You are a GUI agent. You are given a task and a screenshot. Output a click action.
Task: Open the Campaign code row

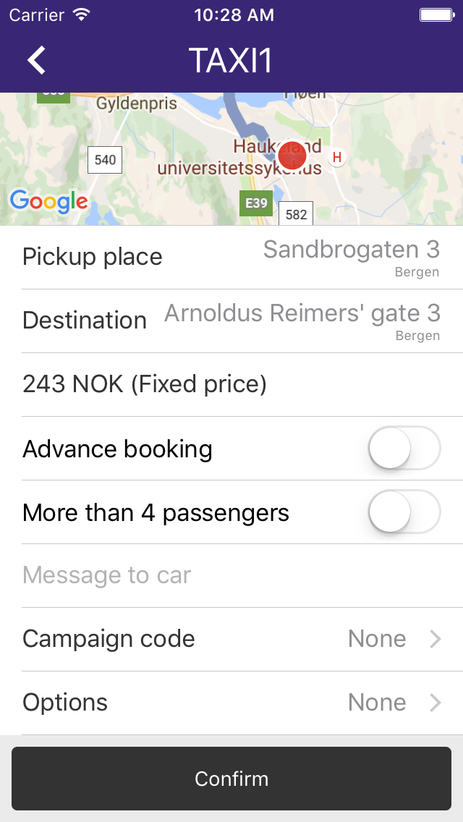(231, 639)
